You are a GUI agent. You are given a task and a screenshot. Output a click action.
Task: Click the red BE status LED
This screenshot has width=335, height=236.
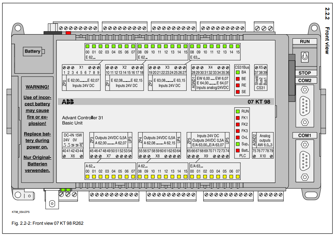[x=238, y=79]
